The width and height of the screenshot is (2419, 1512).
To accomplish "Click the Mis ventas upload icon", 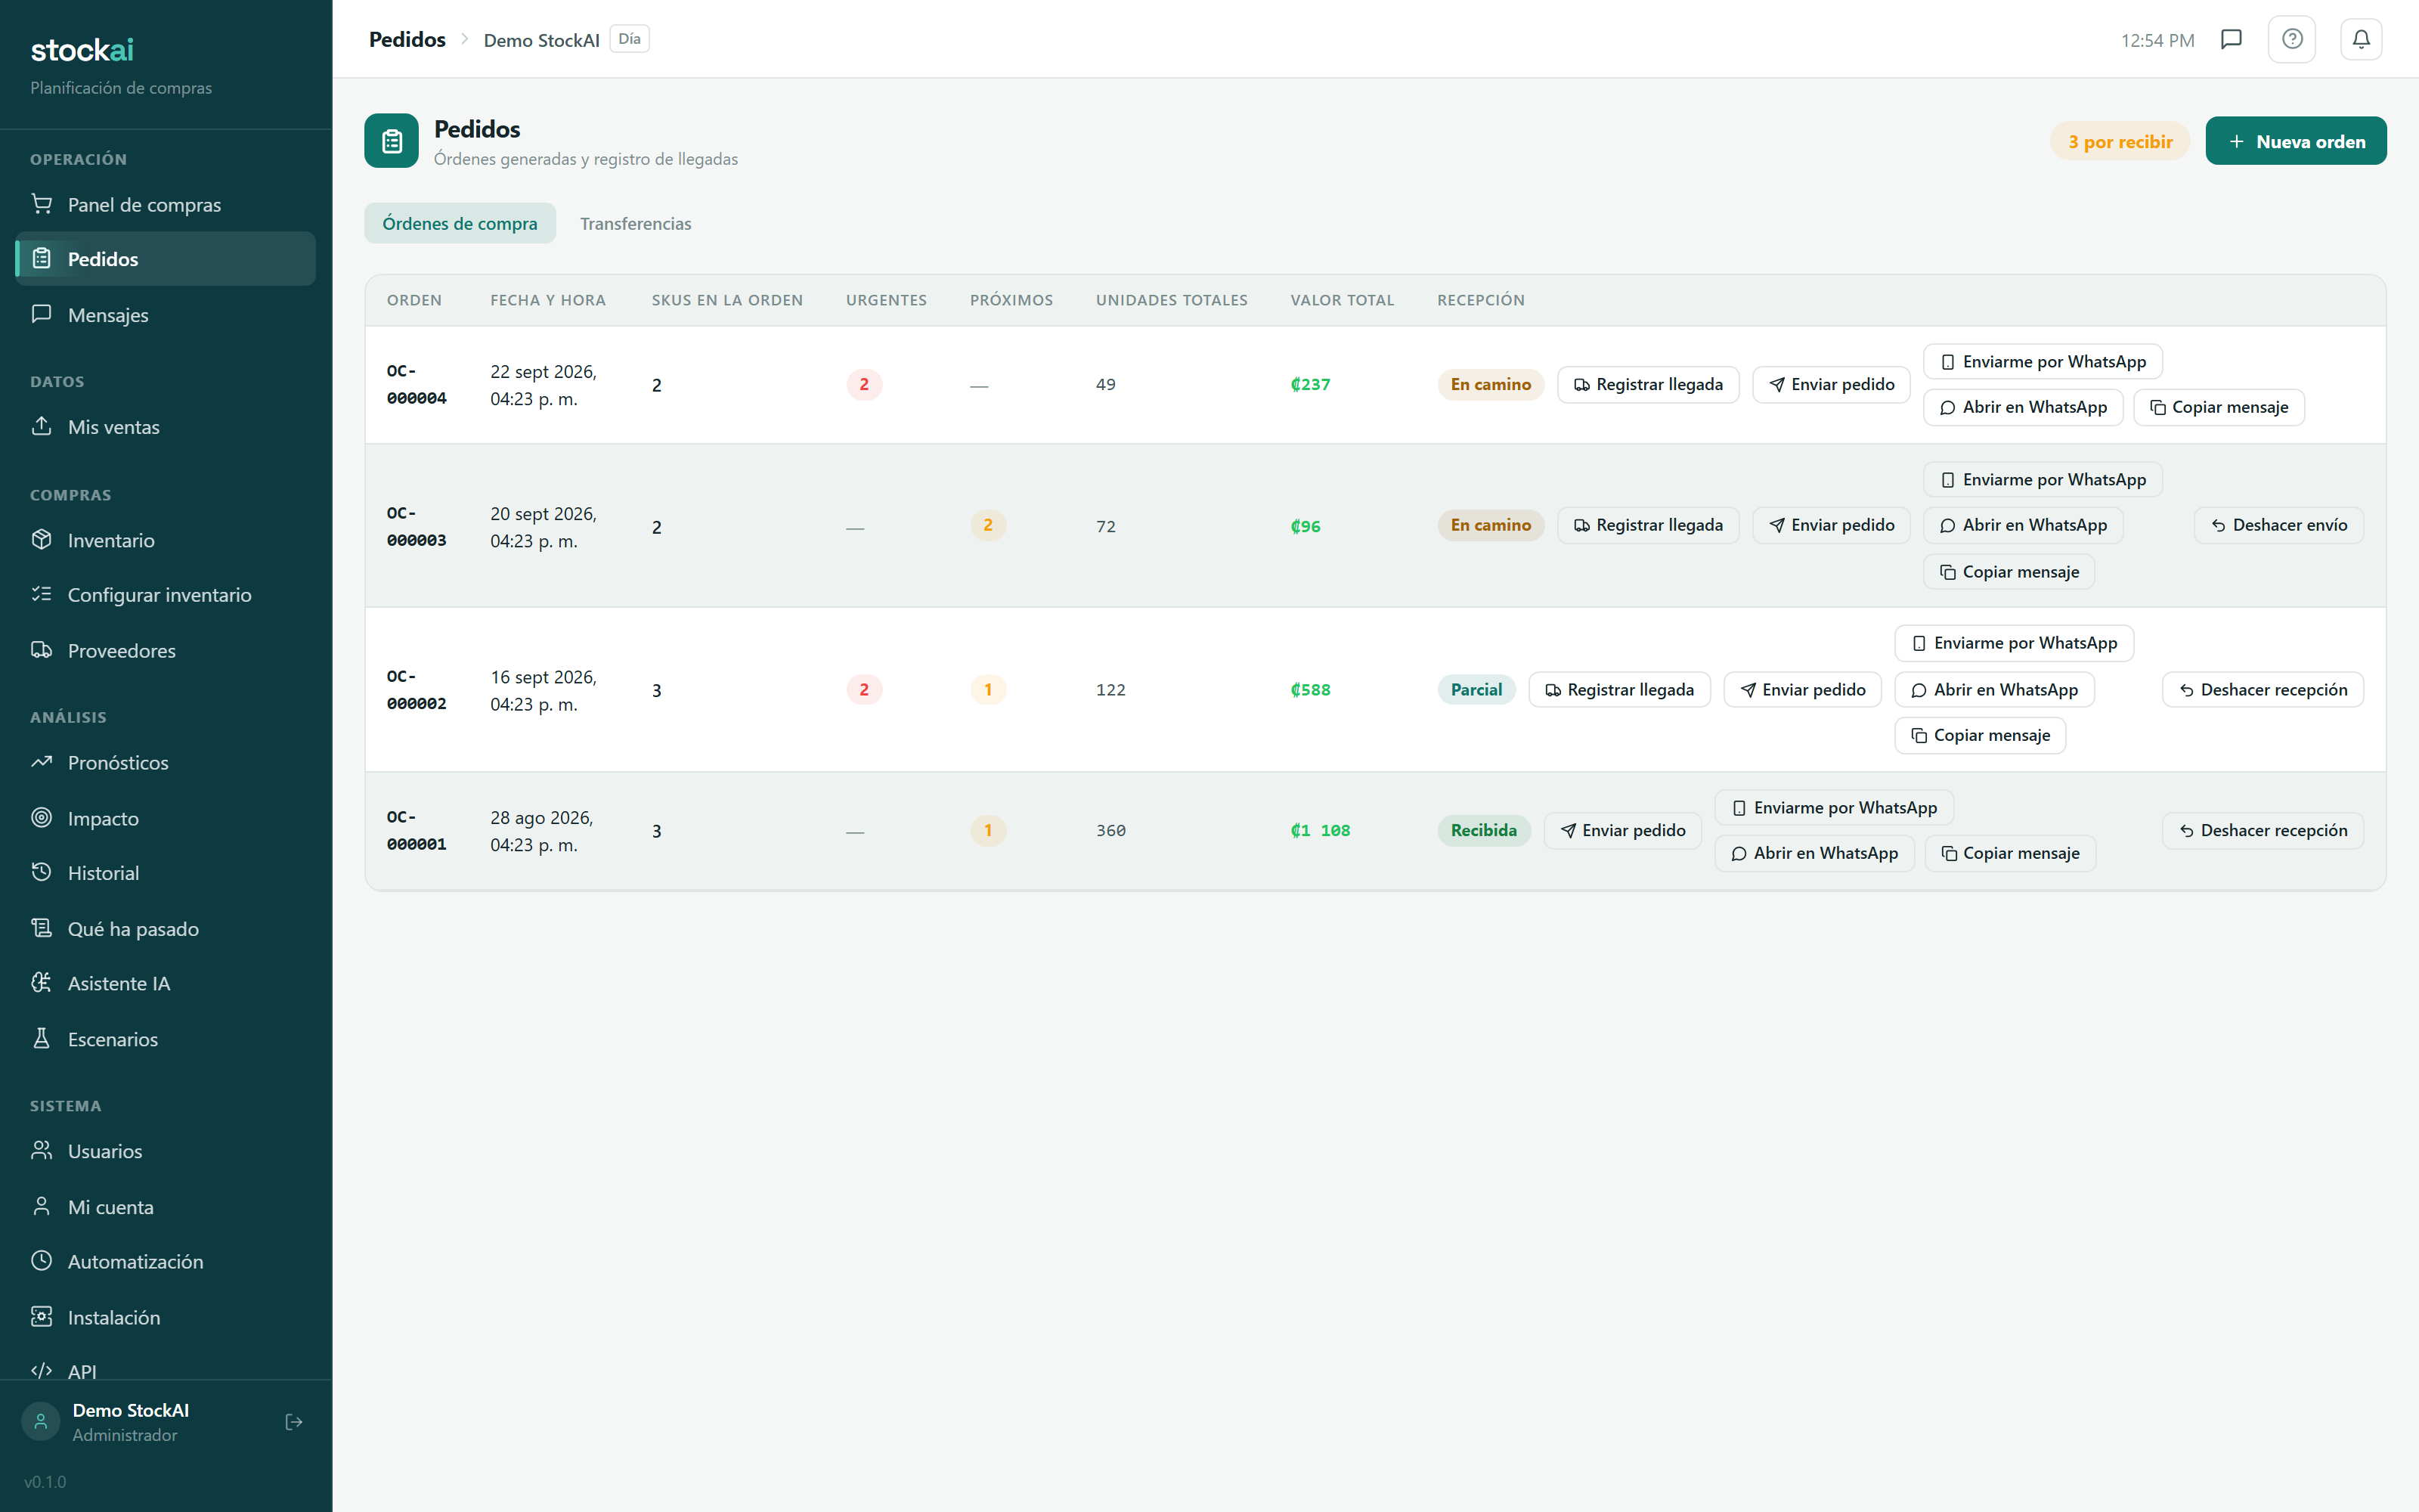I will pos(42,426).
